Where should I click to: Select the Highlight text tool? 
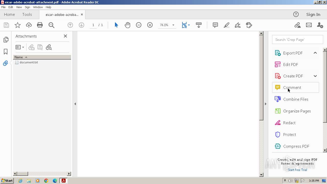click(x=227, y=25)
